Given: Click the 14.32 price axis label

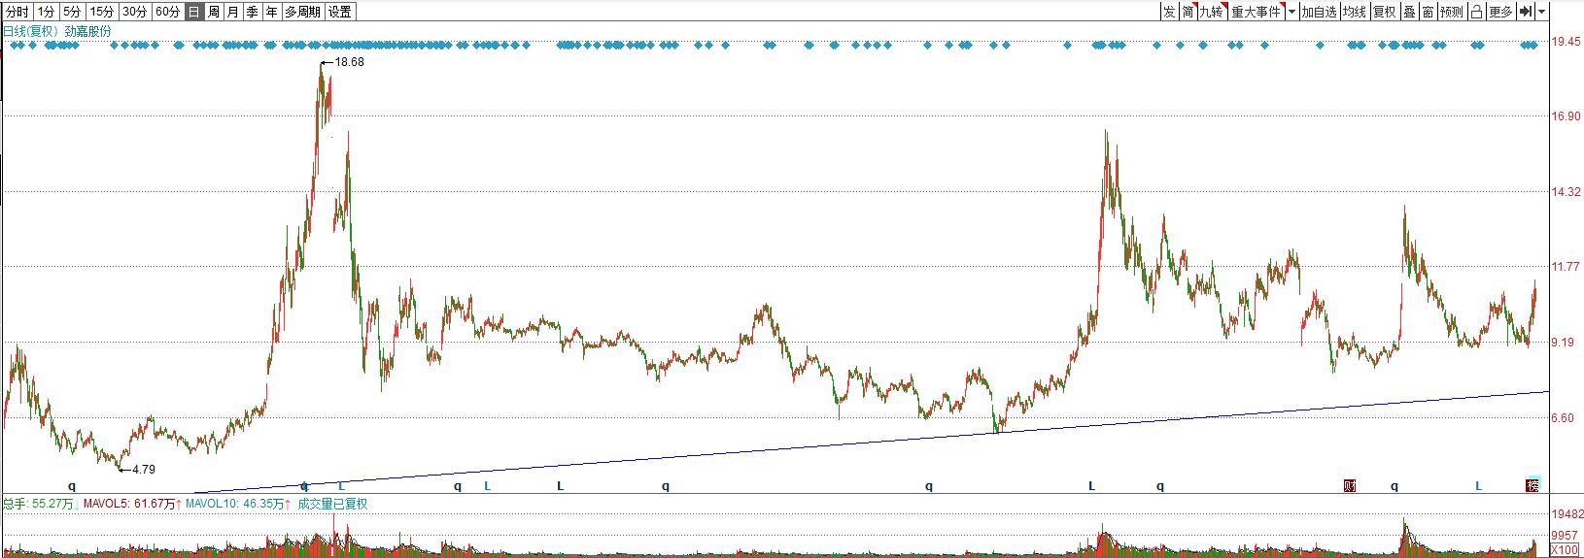Looking at the screenshot, I should coord(1567,192).
